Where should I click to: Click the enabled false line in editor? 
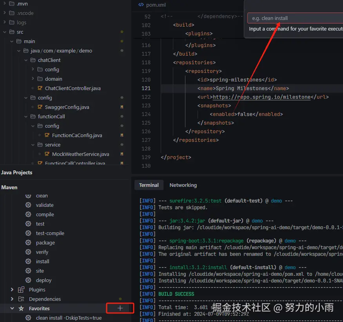(x=246, y=114)
